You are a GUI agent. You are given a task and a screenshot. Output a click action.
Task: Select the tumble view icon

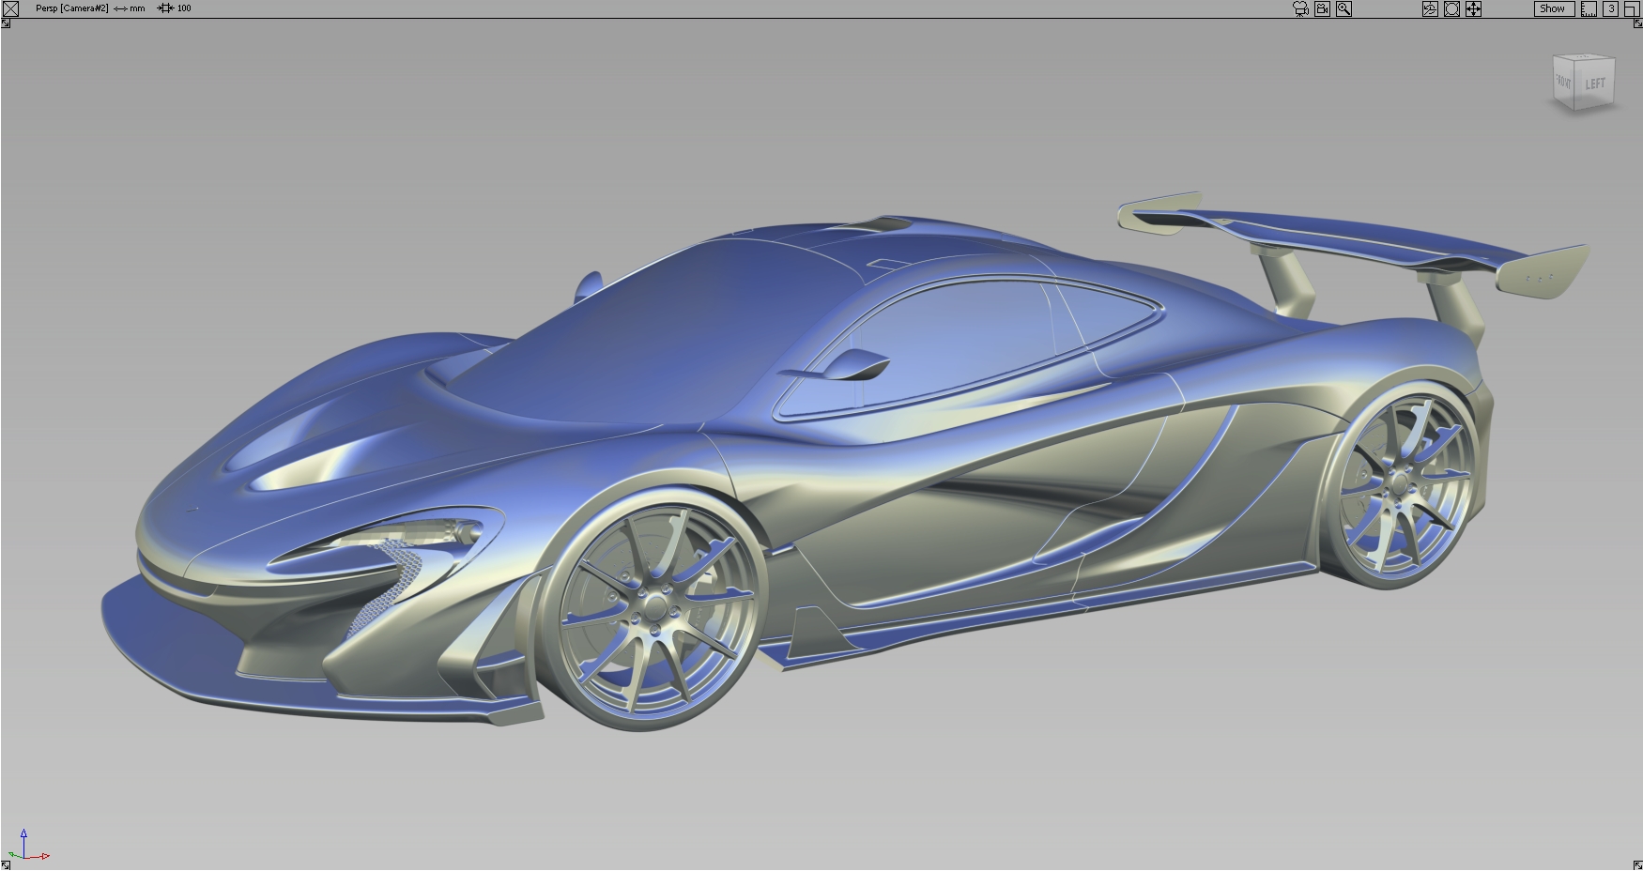(1430, 8)
